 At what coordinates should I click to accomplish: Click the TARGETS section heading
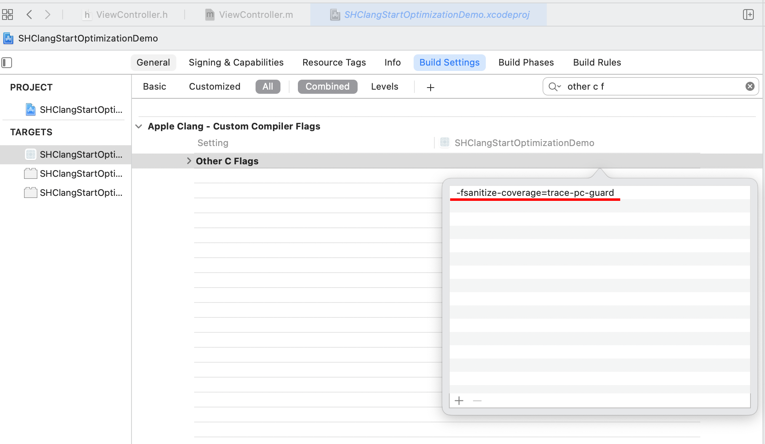(32, 132)
